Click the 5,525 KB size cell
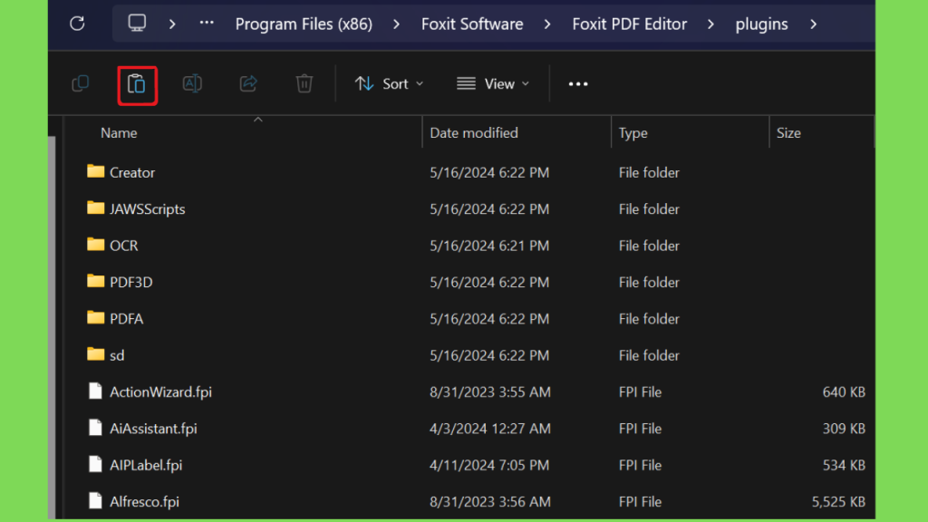Screen dimensions: 928x522 point(838,502)
